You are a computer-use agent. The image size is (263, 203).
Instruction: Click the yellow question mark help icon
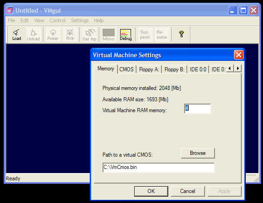pos(181,34)
